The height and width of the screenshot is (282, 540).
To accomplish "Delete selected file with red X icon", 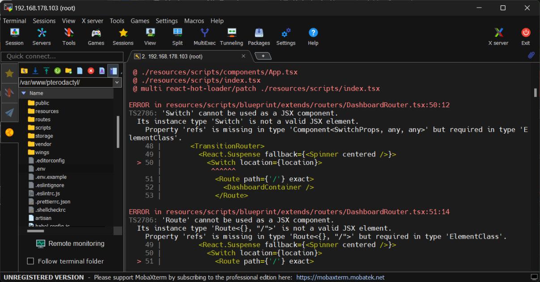I will pyautogui.click(x=91, y=71).
